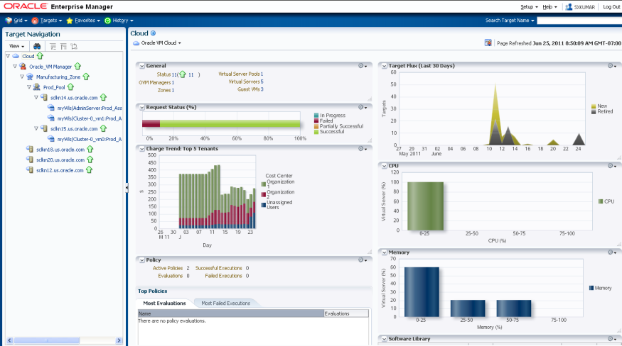The width and height of the screenshot is (622, 346).
Task: Click the Oracle_VM Manager node icon
Action: 23,67
